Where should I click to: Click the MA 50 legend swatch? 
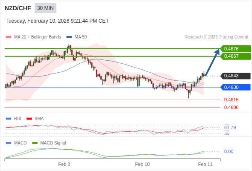tap(69, 37)
